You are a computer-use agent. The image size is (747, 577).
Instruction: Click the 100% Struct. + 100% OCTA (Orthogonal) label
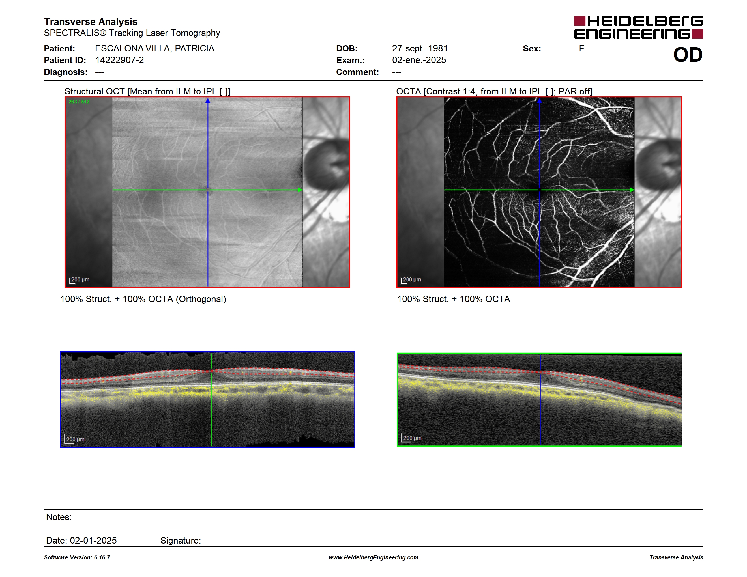coord(143,299)
